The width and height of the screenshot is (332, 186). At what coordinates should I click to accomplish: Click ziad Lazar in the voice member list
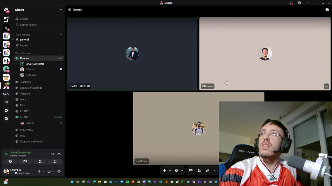[x=41, y=75]
